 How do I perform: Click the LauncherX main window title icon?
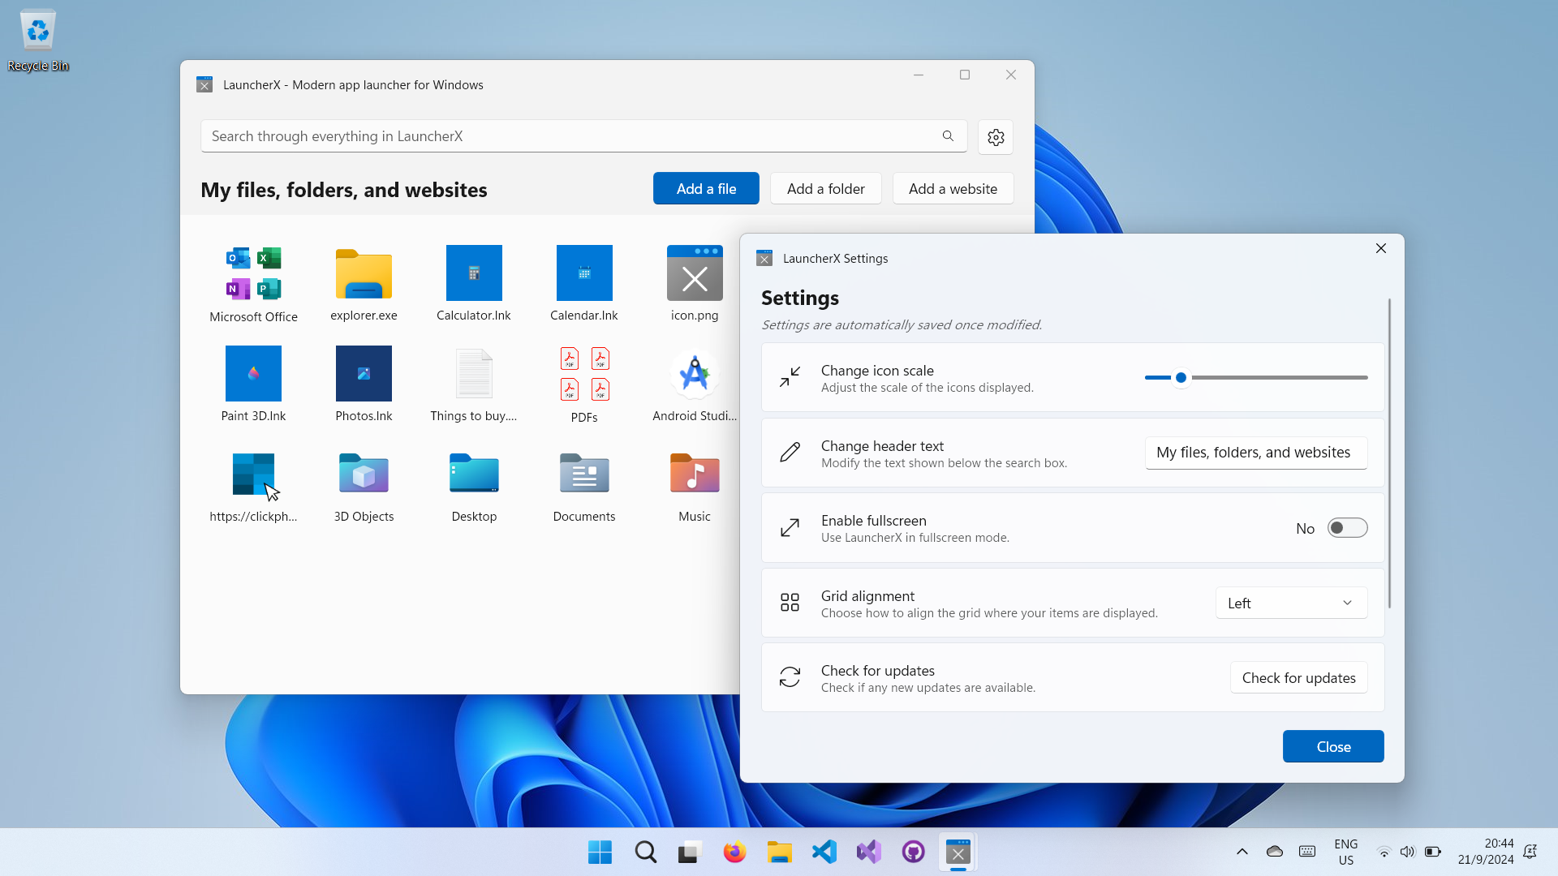[x=204, y=84]
